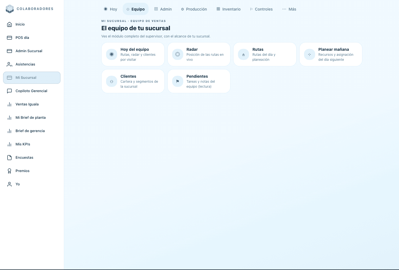Click the Clientes card's face icon
Screen dimensions: 399x270
pyautogui.click(x=112, y=81)
